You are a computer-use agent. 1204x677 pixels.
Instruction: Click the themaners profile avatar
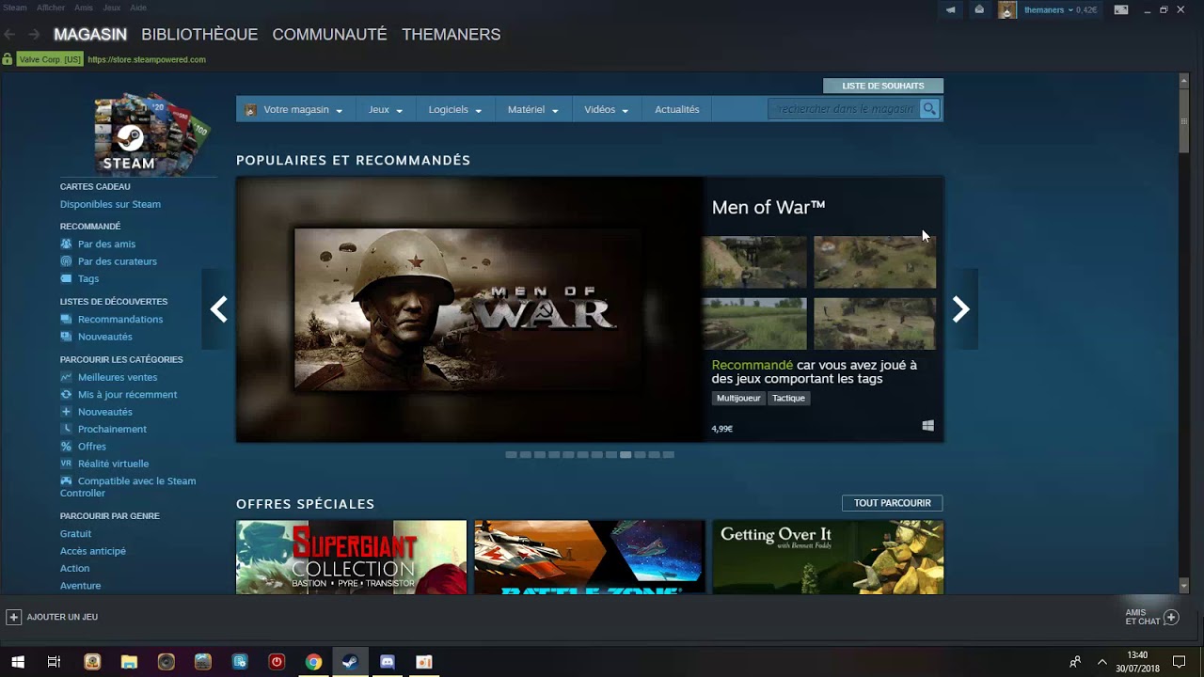click(1007, 10)
